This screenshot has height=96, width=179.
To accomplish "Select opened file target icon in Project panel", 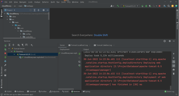I will point(31,10).
